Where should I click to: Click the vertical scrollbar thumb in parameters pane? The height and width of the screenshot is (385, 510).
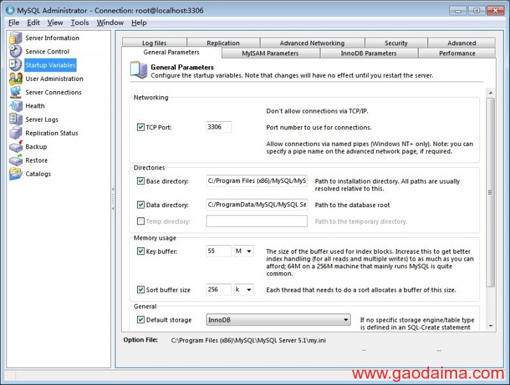tap(490, 192)
